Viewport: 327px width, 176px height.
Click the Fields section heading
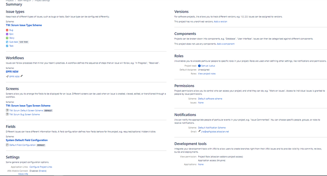10,127
